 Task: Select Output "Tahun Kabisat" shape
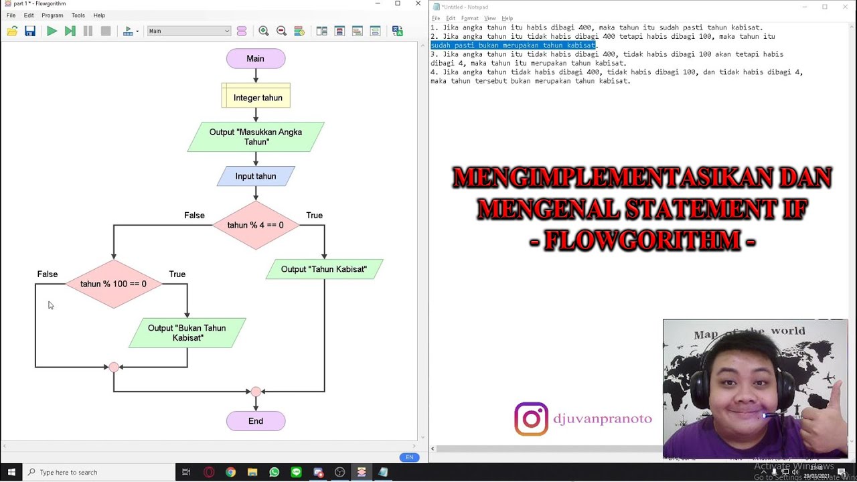tap(324, 269)
